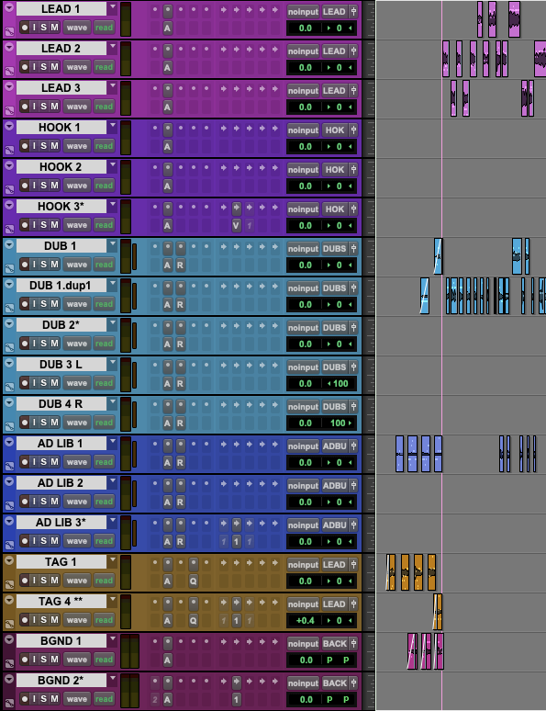Image resolution: width=546 pixels, height=711 pixels.
Task: Select first audio clip on LEAD 1
Action: pyautogui.click(x=480, y=19)
